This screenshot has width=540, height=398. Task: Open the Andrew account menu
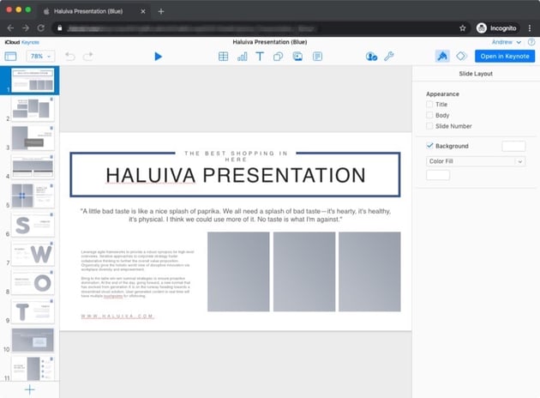click(x=506, y=42)
